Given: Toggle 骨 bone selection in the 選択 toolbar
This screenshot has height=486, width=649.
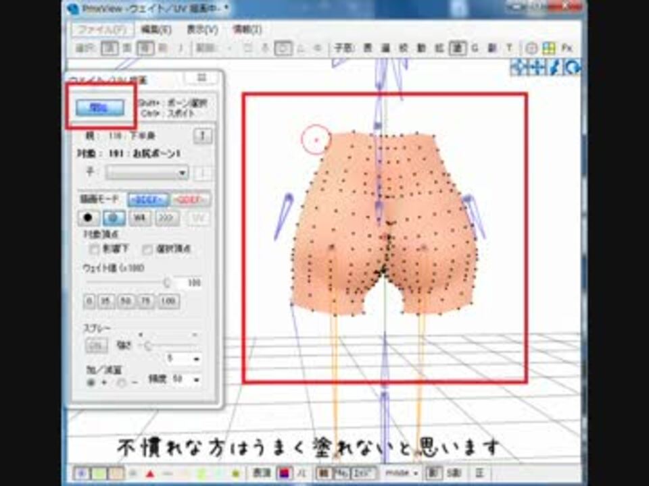Looking at the screenshot, I should 145,49.
